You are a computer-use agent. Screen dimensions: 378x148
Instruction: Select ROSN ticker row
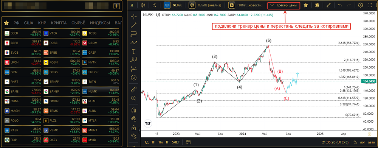tap(62, 62)
